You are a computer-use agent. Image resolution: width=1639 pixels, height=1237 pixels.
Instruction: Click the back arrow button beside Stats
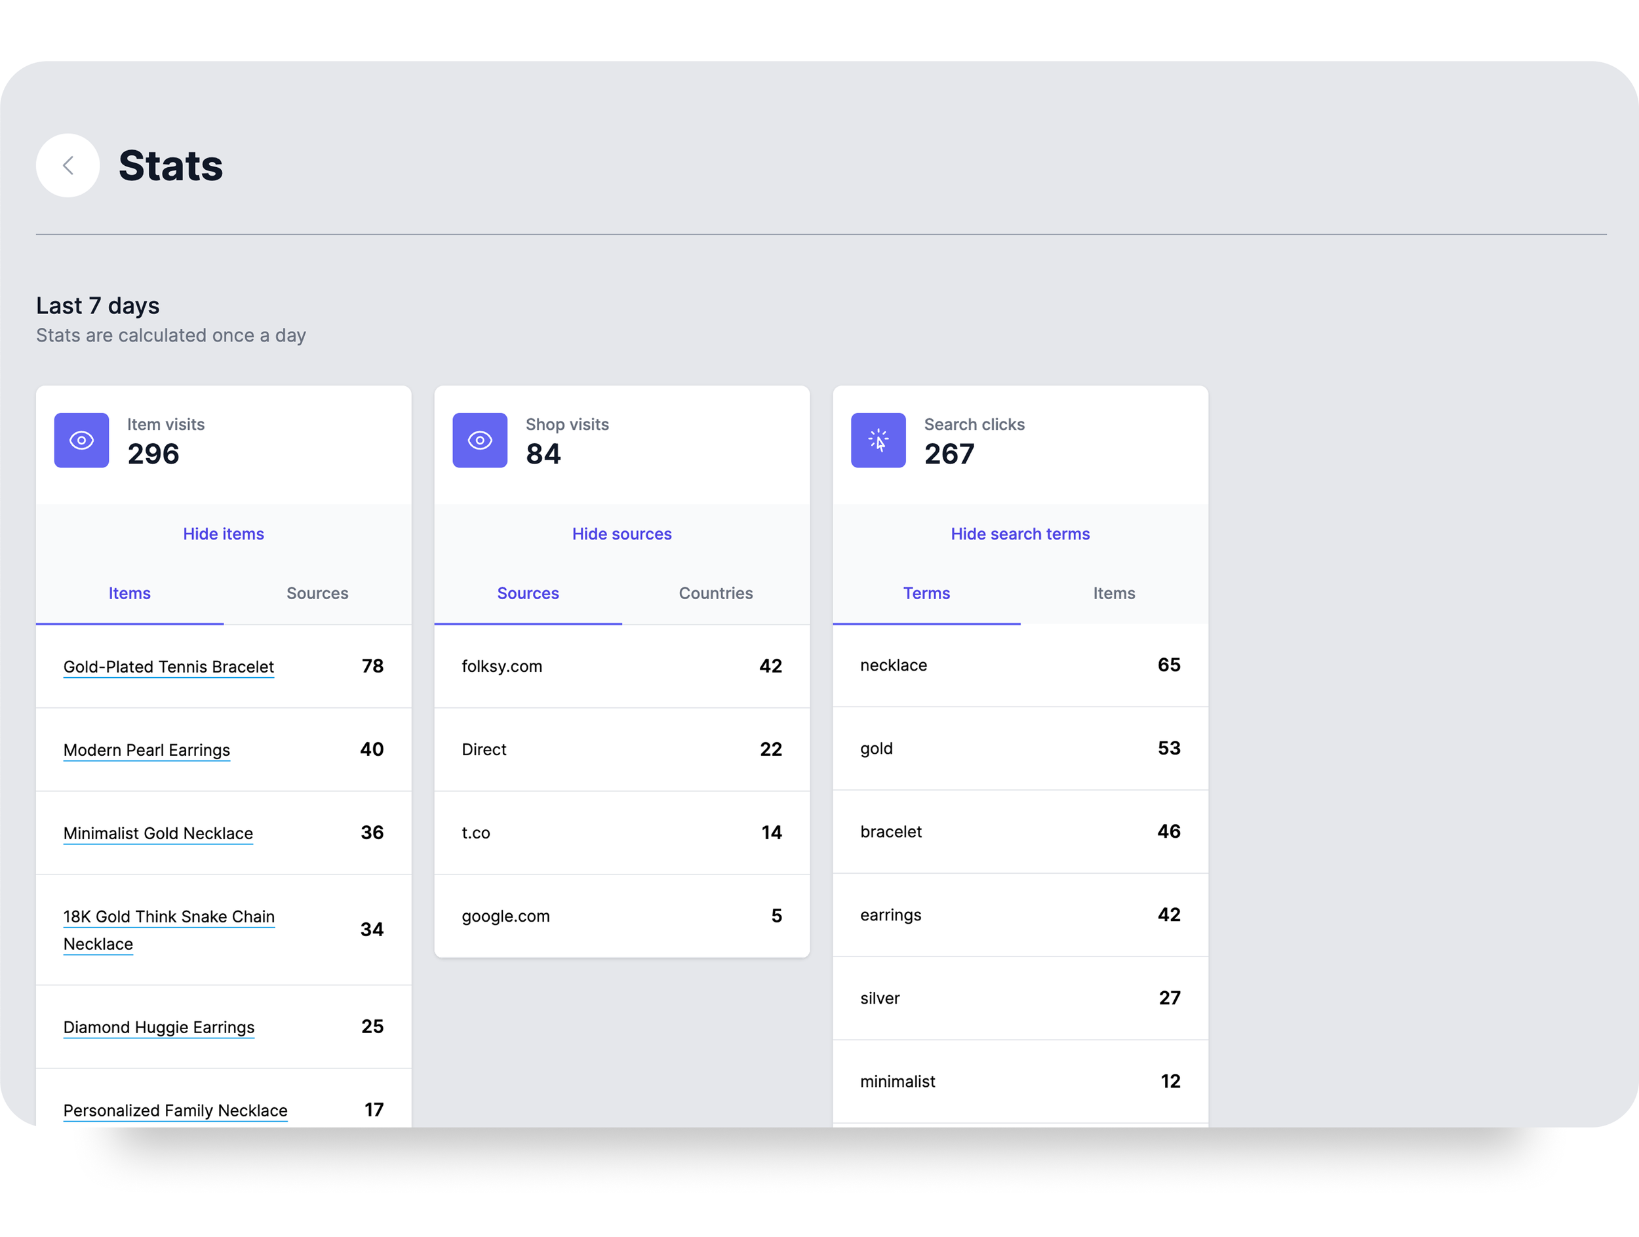click(x=68, y=165)
